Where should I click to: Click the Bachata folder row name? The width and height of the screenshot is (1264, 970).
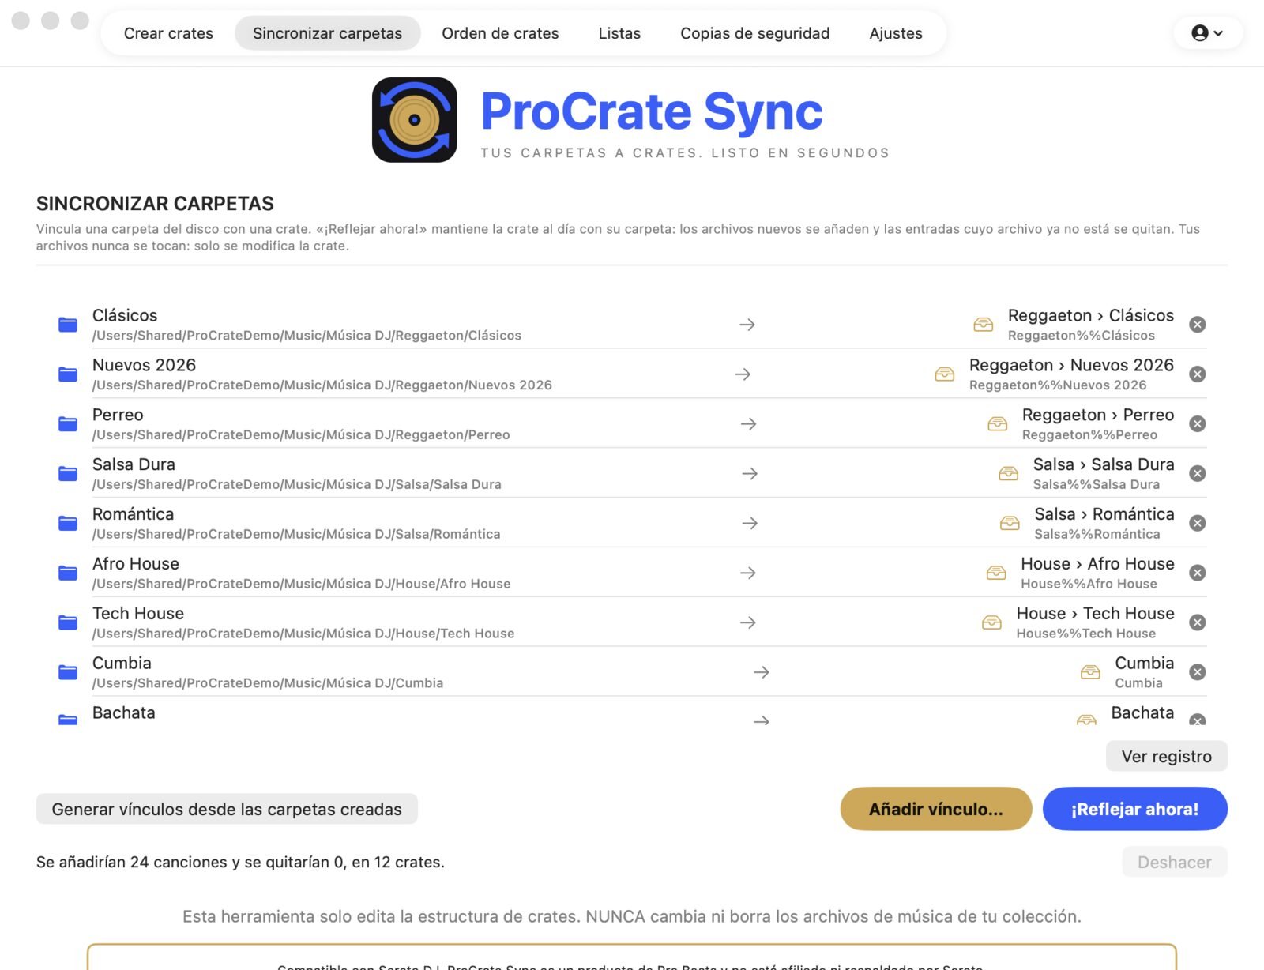pos(124,712)
